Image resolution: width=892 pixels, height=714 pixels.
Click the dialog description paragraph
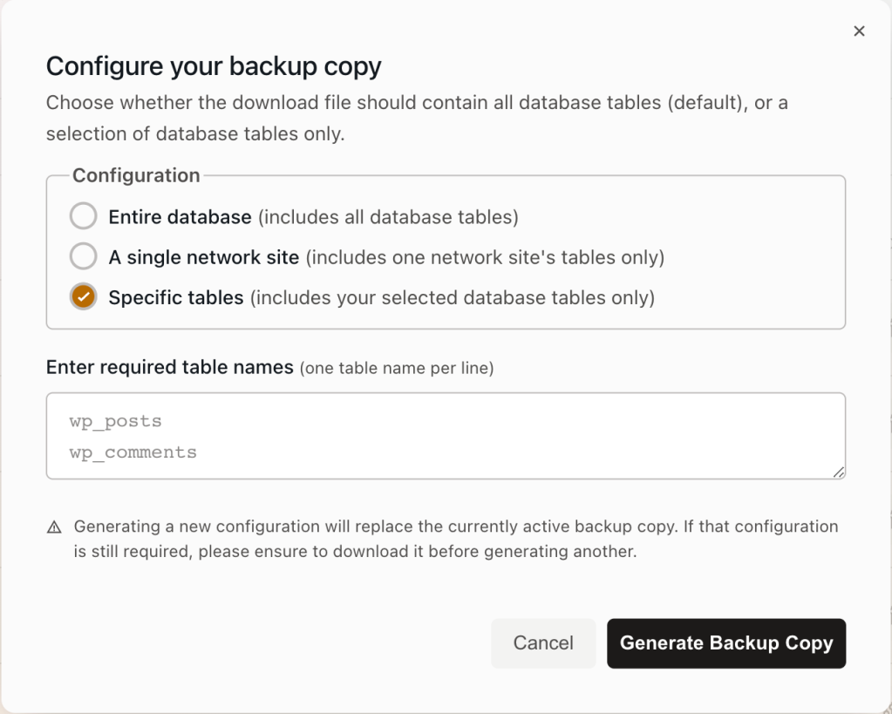[x=416, y=118]
